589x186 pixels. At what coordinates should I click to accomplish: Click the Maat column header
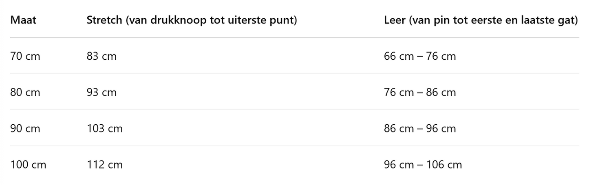(x=23, y=20)
